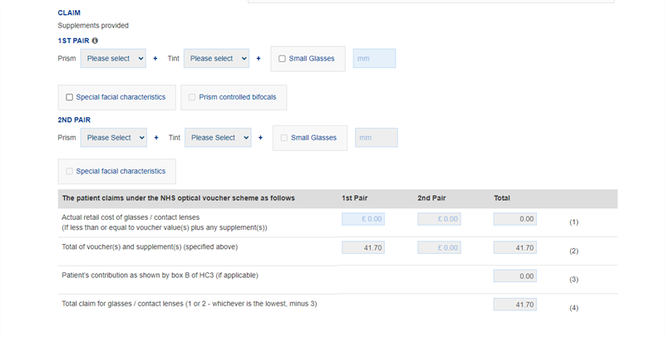Screen dimensions: 665x337
Task: Check the Prism controlled bifocals box
Action: [x=193, y=97]
